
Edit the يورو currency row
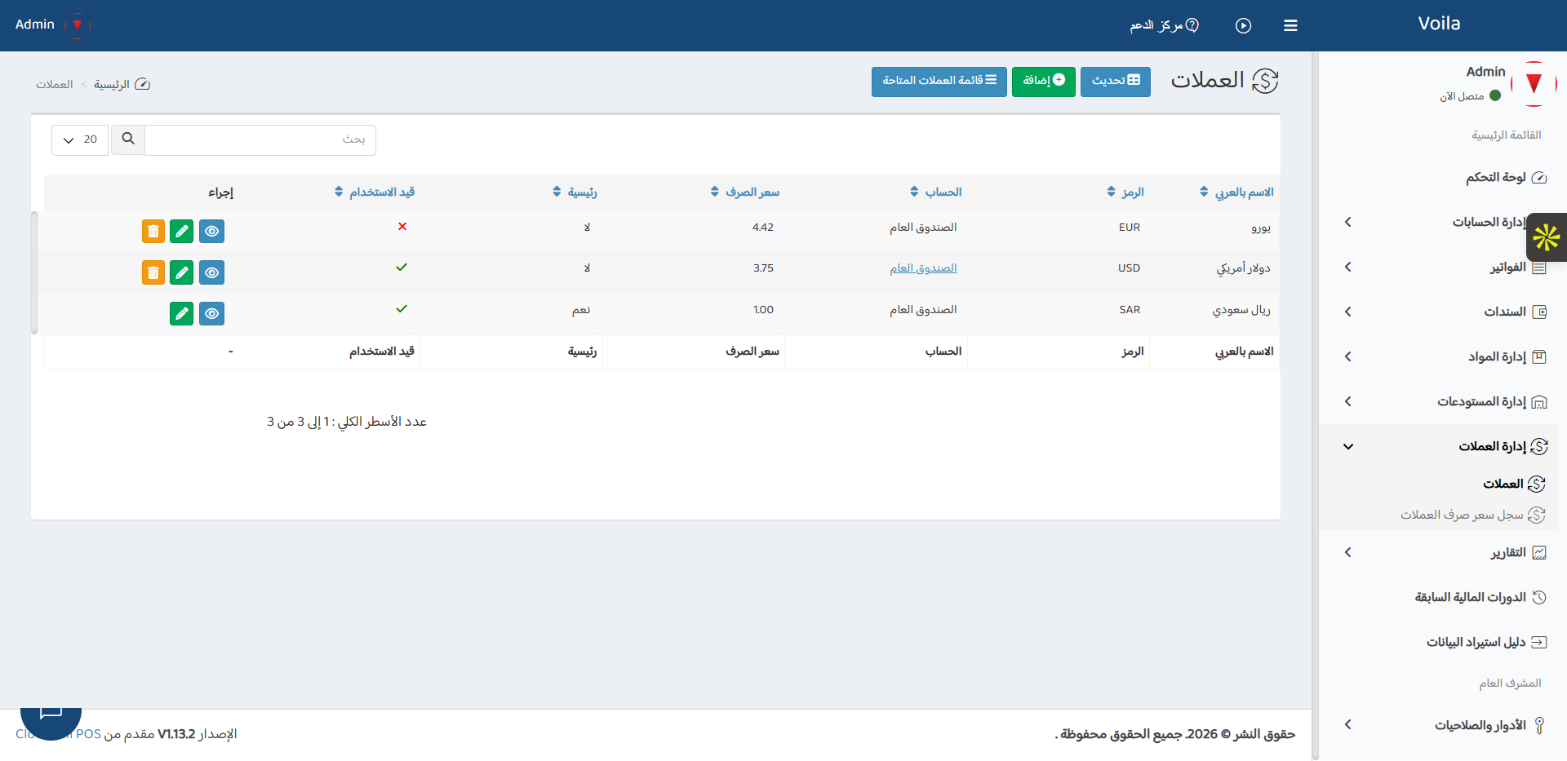coord(182,232)
